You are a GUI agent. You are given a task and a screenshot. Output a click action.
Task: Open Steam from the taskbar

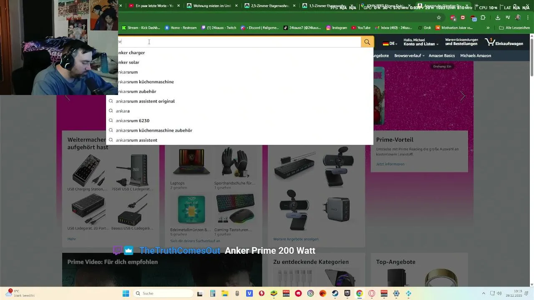click(x=335, y=293)
